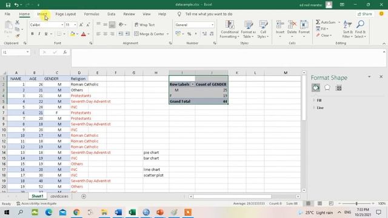Viewport: 388px width, 218px height.
Task: Toggle Align Right
Action: click(x=112, y=34)
